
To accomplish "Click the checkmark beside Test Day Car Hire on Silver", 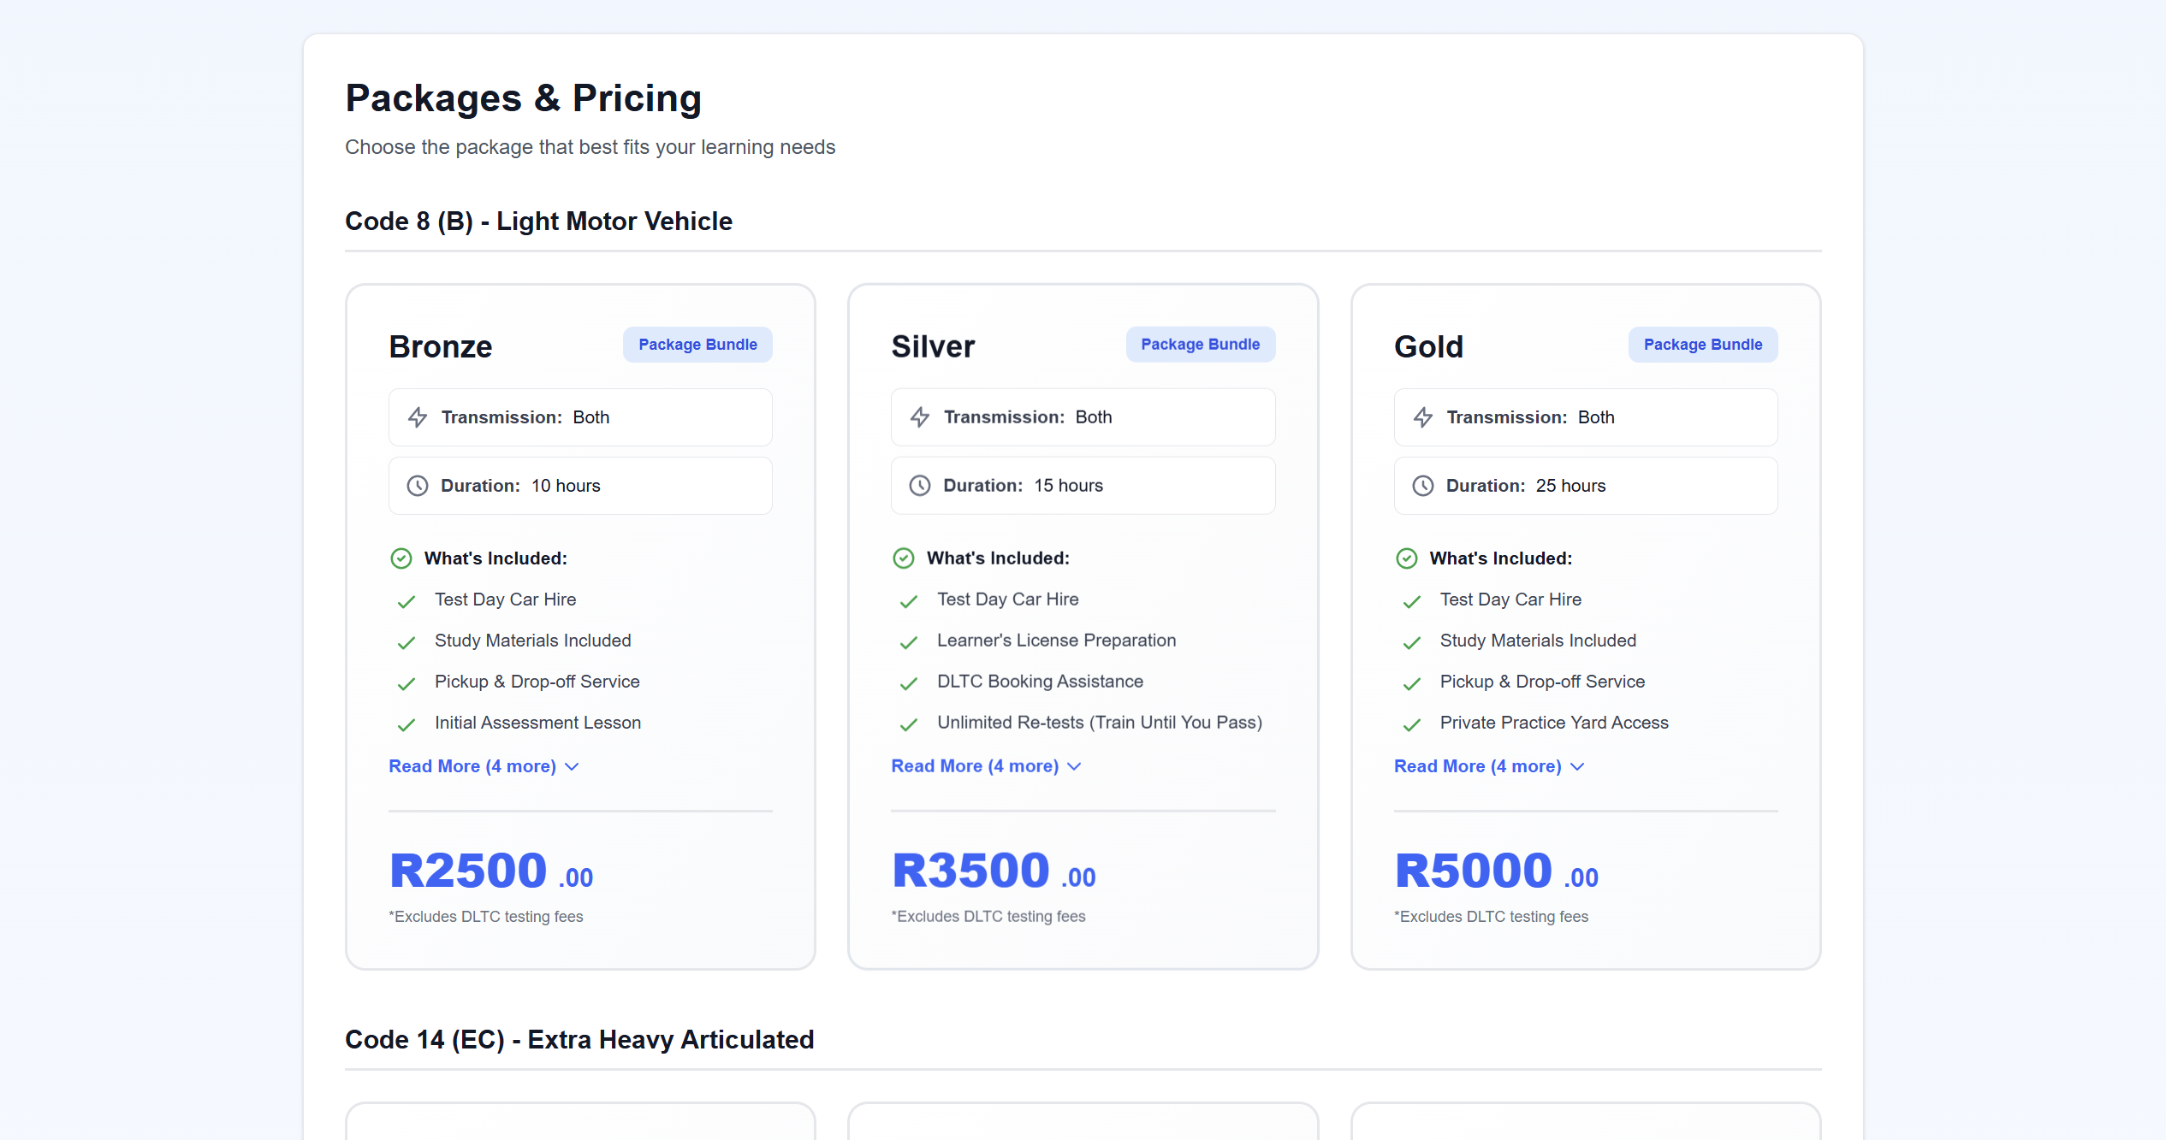I will coord(907,600).
